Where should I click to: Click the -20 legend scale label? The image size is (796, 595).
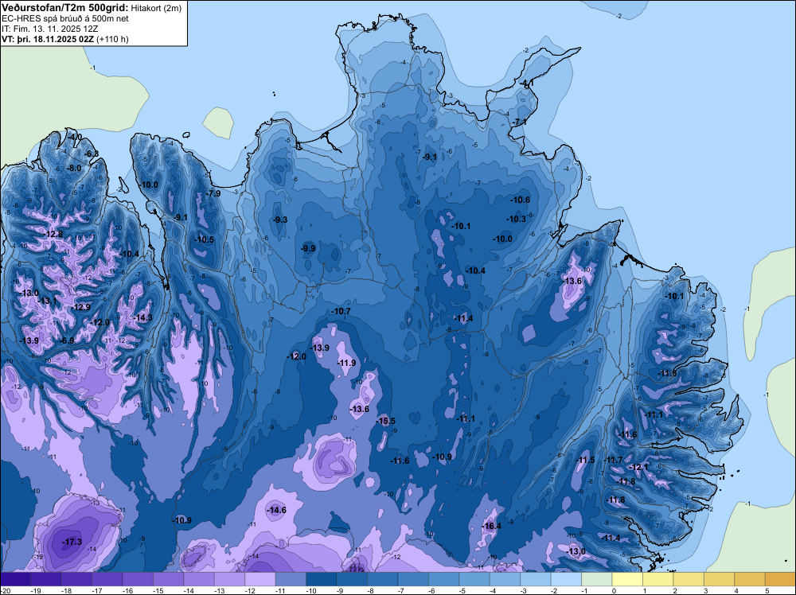point(5,590)
